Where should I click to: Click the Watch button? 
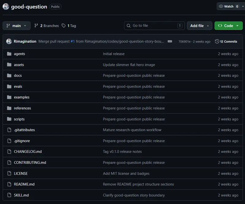(228, 6)
